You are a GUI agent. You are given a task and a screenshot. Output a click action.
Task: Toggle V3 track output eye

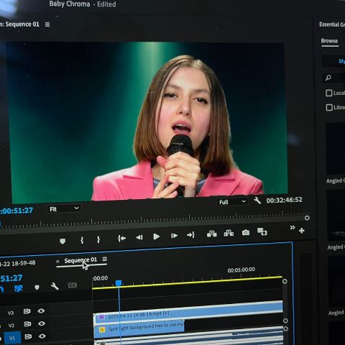(41, 311)
